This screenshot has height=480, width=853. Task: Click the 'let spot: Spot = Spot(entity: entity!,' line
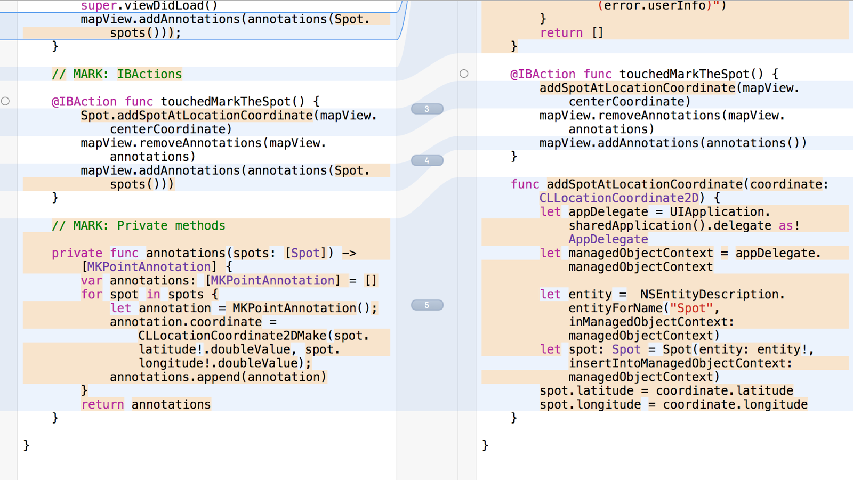(677, 350)
